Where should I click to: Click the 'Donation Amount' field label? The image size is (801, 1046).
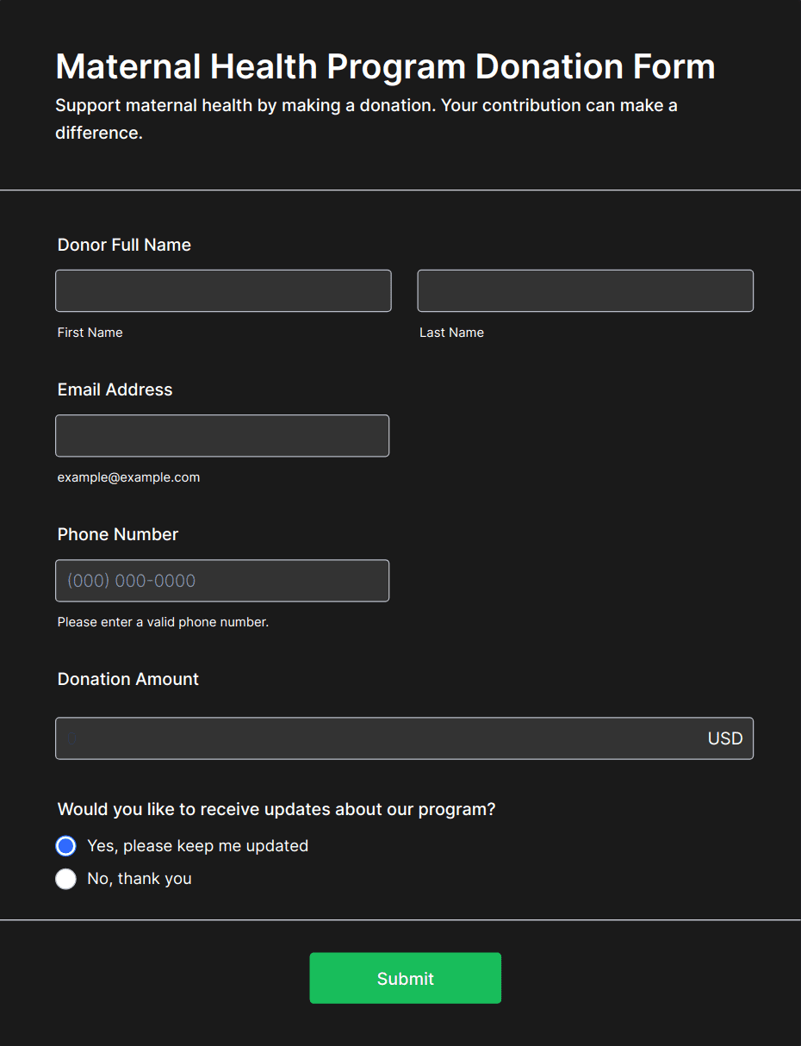(127, 679)
